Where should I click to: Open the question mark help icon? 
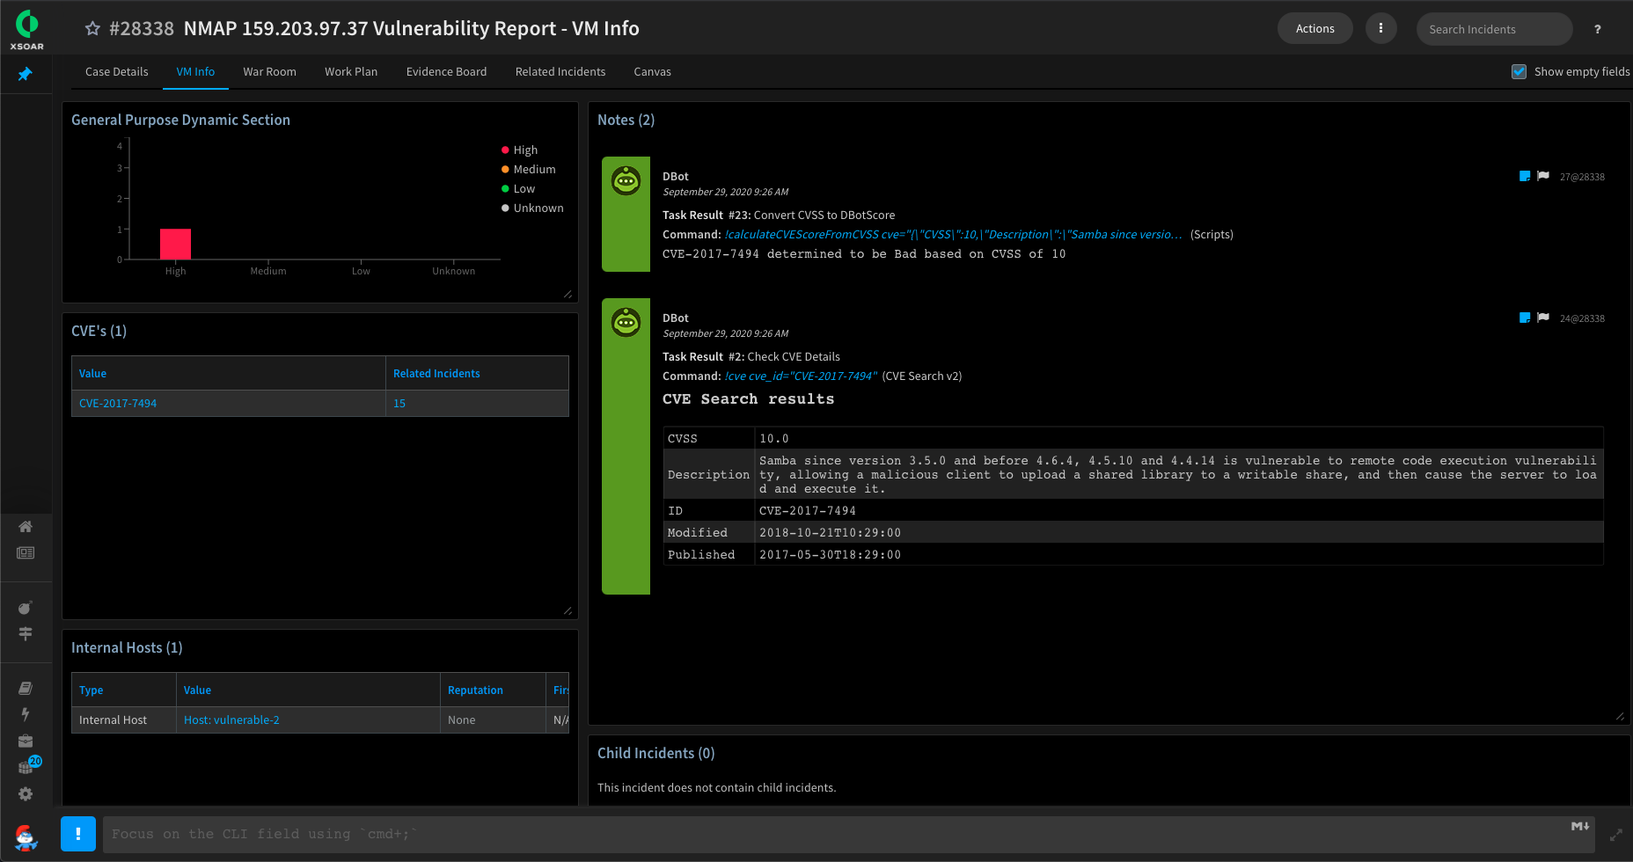[x=1598, y=29]
